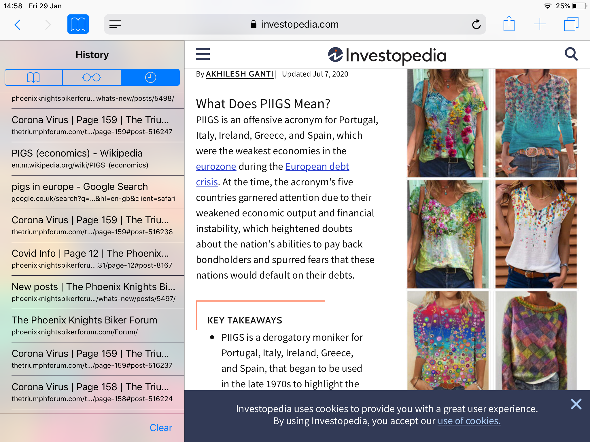The image size is (590, 442).
Task: Tap the Investopedia search magnifier
Action: tap(571, 54)
